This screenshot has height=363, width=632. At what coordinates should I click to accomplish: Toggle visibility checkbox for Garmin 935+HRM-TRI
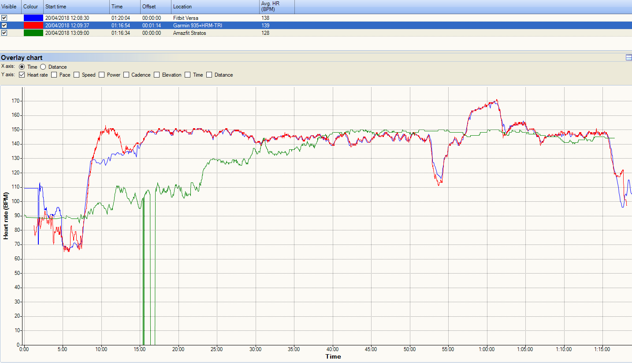4,26
